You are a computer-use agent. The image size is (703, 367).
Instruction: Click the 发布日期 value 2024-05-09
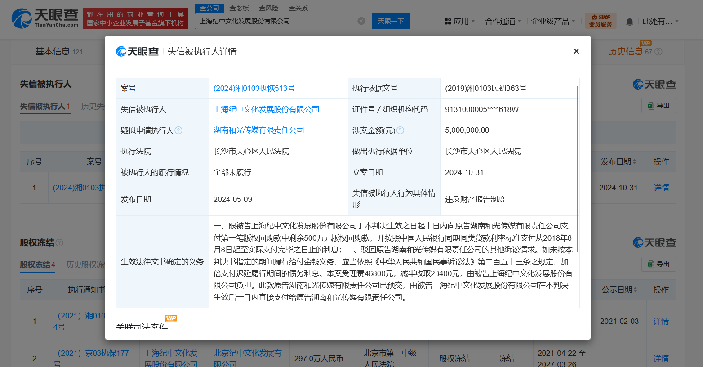[x=233, y=199]
